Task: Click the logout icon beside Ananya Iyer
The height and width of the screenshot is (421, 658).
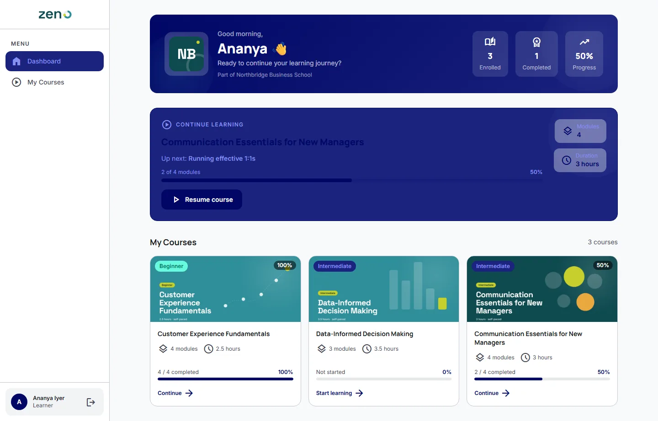Action: tap(90, 402)
